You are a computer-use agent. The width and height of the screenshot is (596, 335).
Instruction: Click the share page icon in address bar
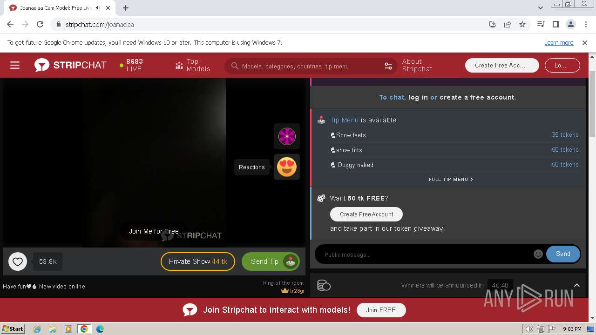click(508, 24)
